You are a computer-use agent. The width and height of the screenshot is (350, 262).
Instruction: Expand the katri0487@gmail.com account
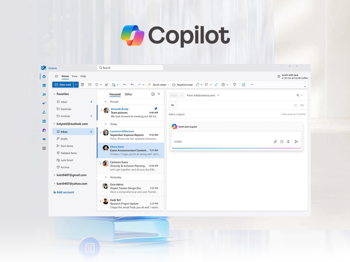(x=54, y=175)
